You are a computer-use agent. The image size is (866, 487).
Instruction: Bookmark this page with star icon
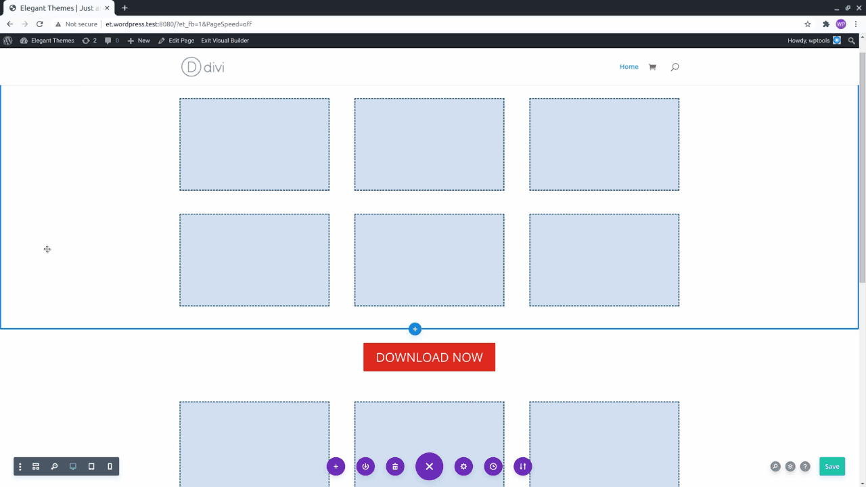[808, 24]
